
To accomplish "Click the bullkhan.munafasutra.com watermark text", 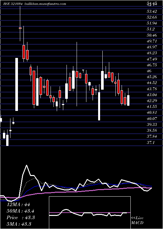I will coord(45,4).
